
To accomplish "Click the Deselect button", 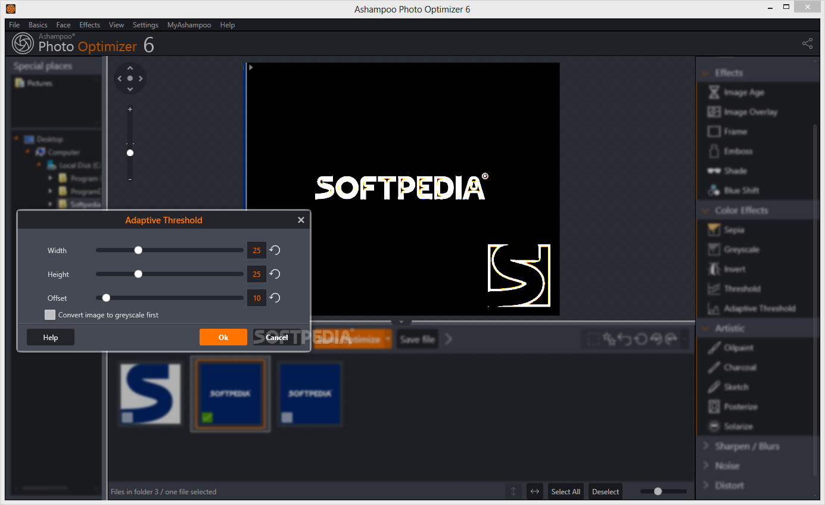I will 606,491.
